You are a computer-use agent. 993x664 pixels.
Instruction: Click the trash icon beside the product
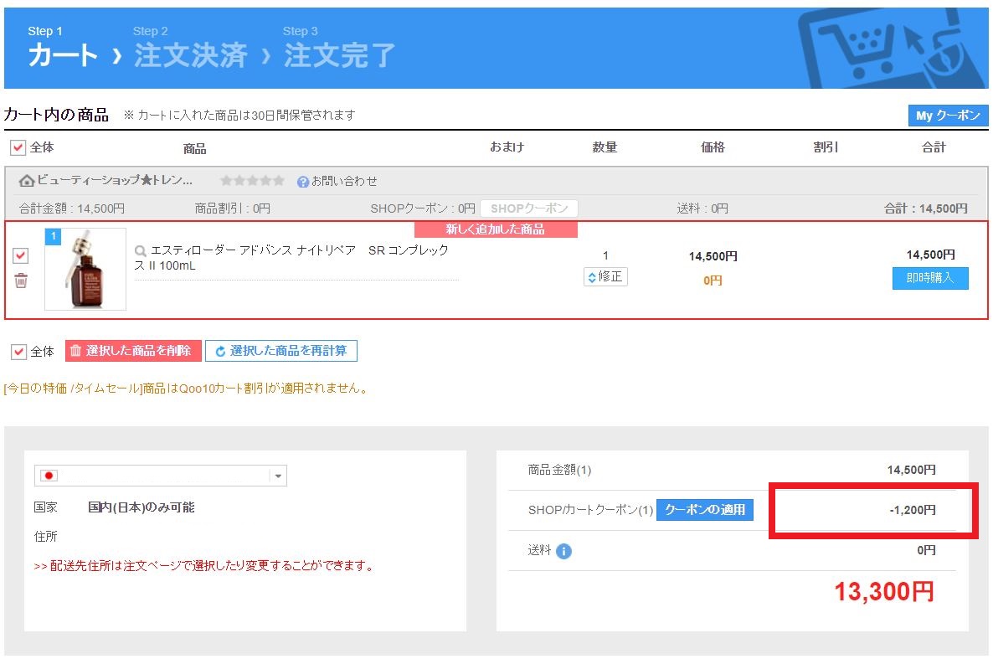tap(21, 281)
